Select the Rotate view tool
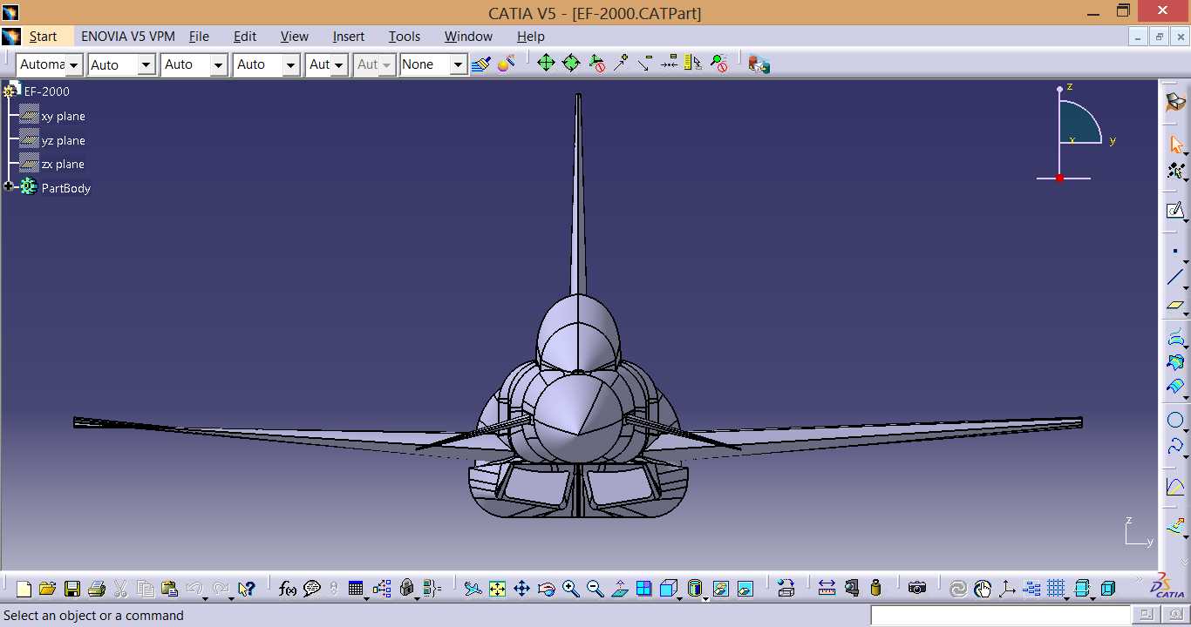The image size is (1191, 627). tap(547, 590)
